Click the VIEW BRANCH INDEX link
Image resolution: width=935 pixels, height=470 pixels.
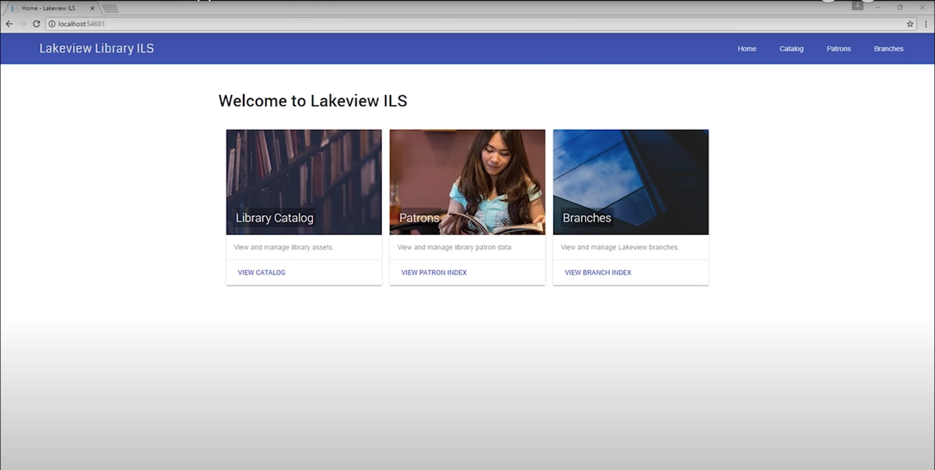click(x=598, y=273)
